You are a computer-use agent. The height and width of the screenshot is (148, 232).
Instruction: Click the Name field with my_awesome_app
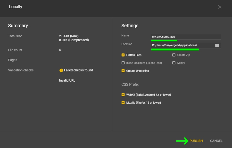(186, 37)
